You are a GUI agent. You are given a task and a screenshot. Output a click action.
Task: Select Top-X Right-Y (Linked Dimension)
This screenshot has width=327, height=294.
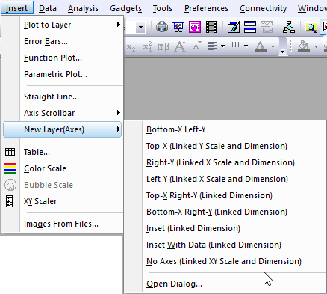[209, 195]
